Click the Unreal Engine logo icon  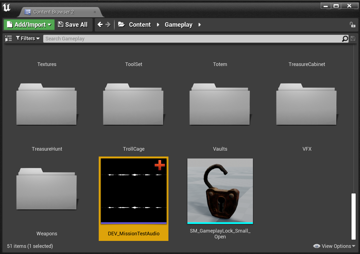(6, 8)
